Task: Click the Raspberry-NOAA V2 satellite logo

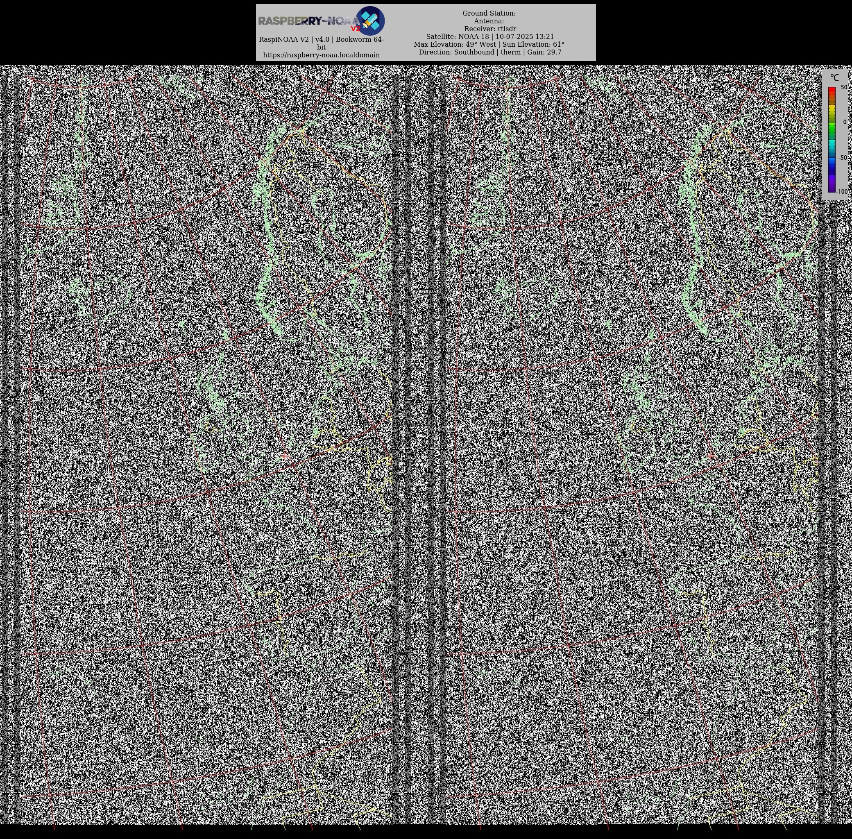Action: tap(370, 21)
